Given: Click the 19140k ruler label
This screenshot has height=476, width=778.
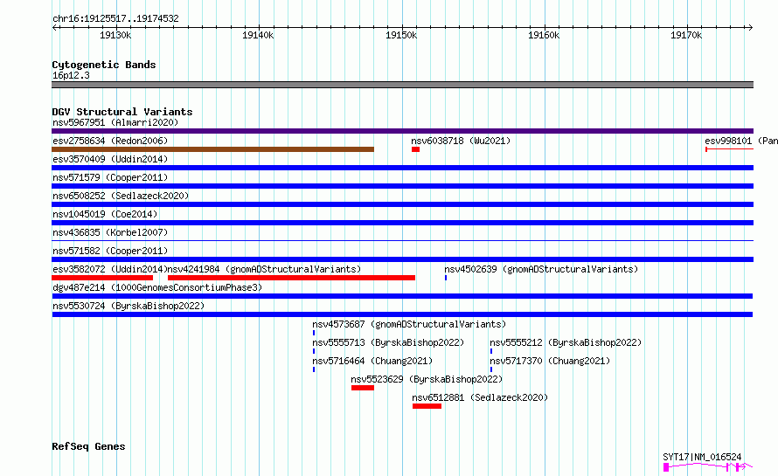Looking at the screenshot, I should click(x=258, y=35).
